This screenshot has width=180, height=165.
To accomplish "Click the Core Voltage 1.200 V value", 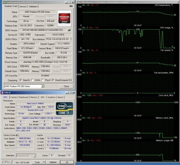I will (x=48, y=114).
